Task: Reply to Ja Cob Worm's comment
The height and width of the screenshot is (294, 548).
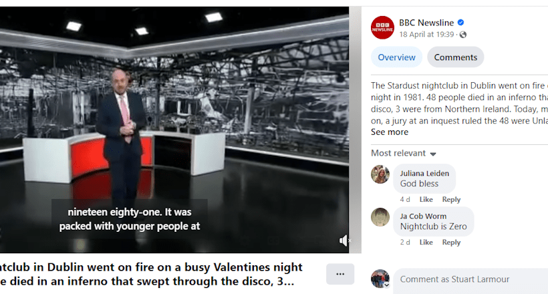Action: tap(451, 243)
